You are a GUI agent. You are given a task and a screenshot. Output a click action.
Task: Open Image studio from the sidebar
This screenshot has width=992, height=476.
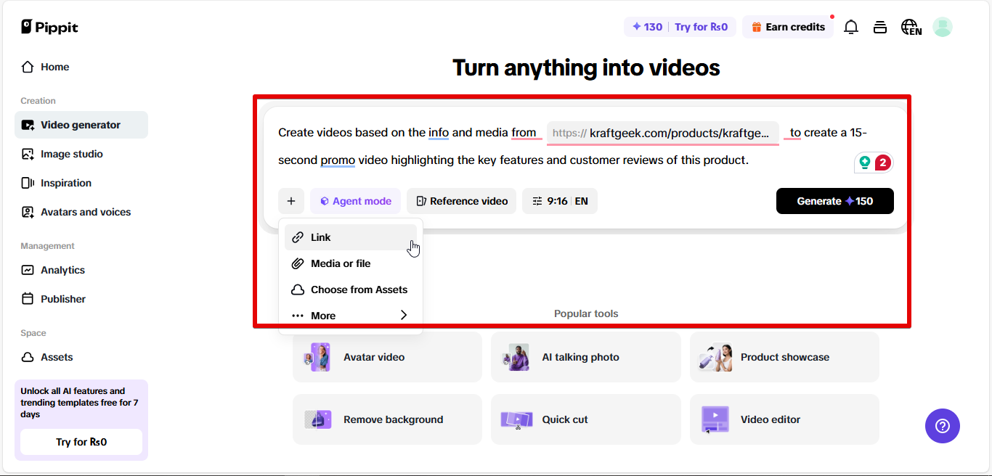point(70,154)
